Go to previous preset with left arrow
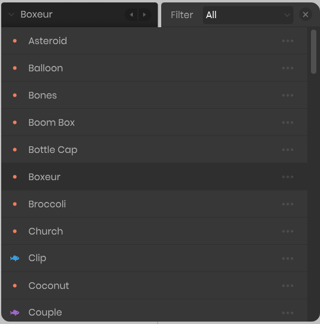The image size is (320, 324). (x=131, y=15)
